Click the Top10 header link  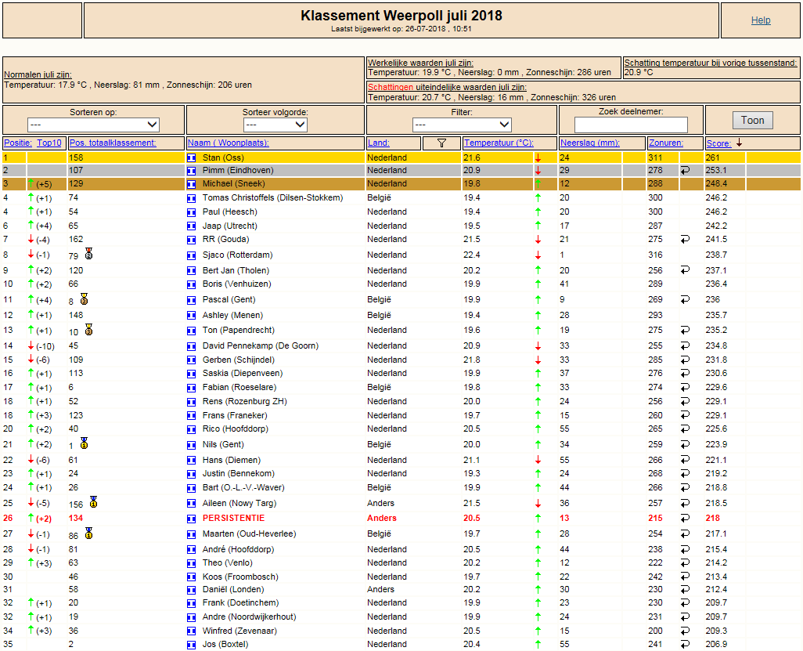[49, 143]
